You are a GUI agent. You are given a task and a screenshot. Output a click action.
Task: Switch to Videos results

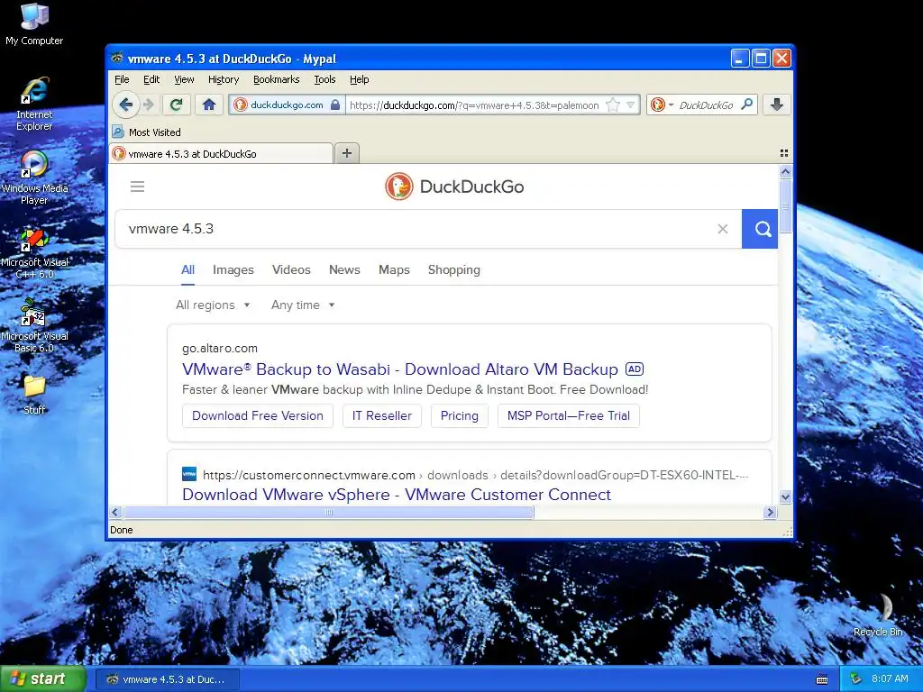point(291,269)
